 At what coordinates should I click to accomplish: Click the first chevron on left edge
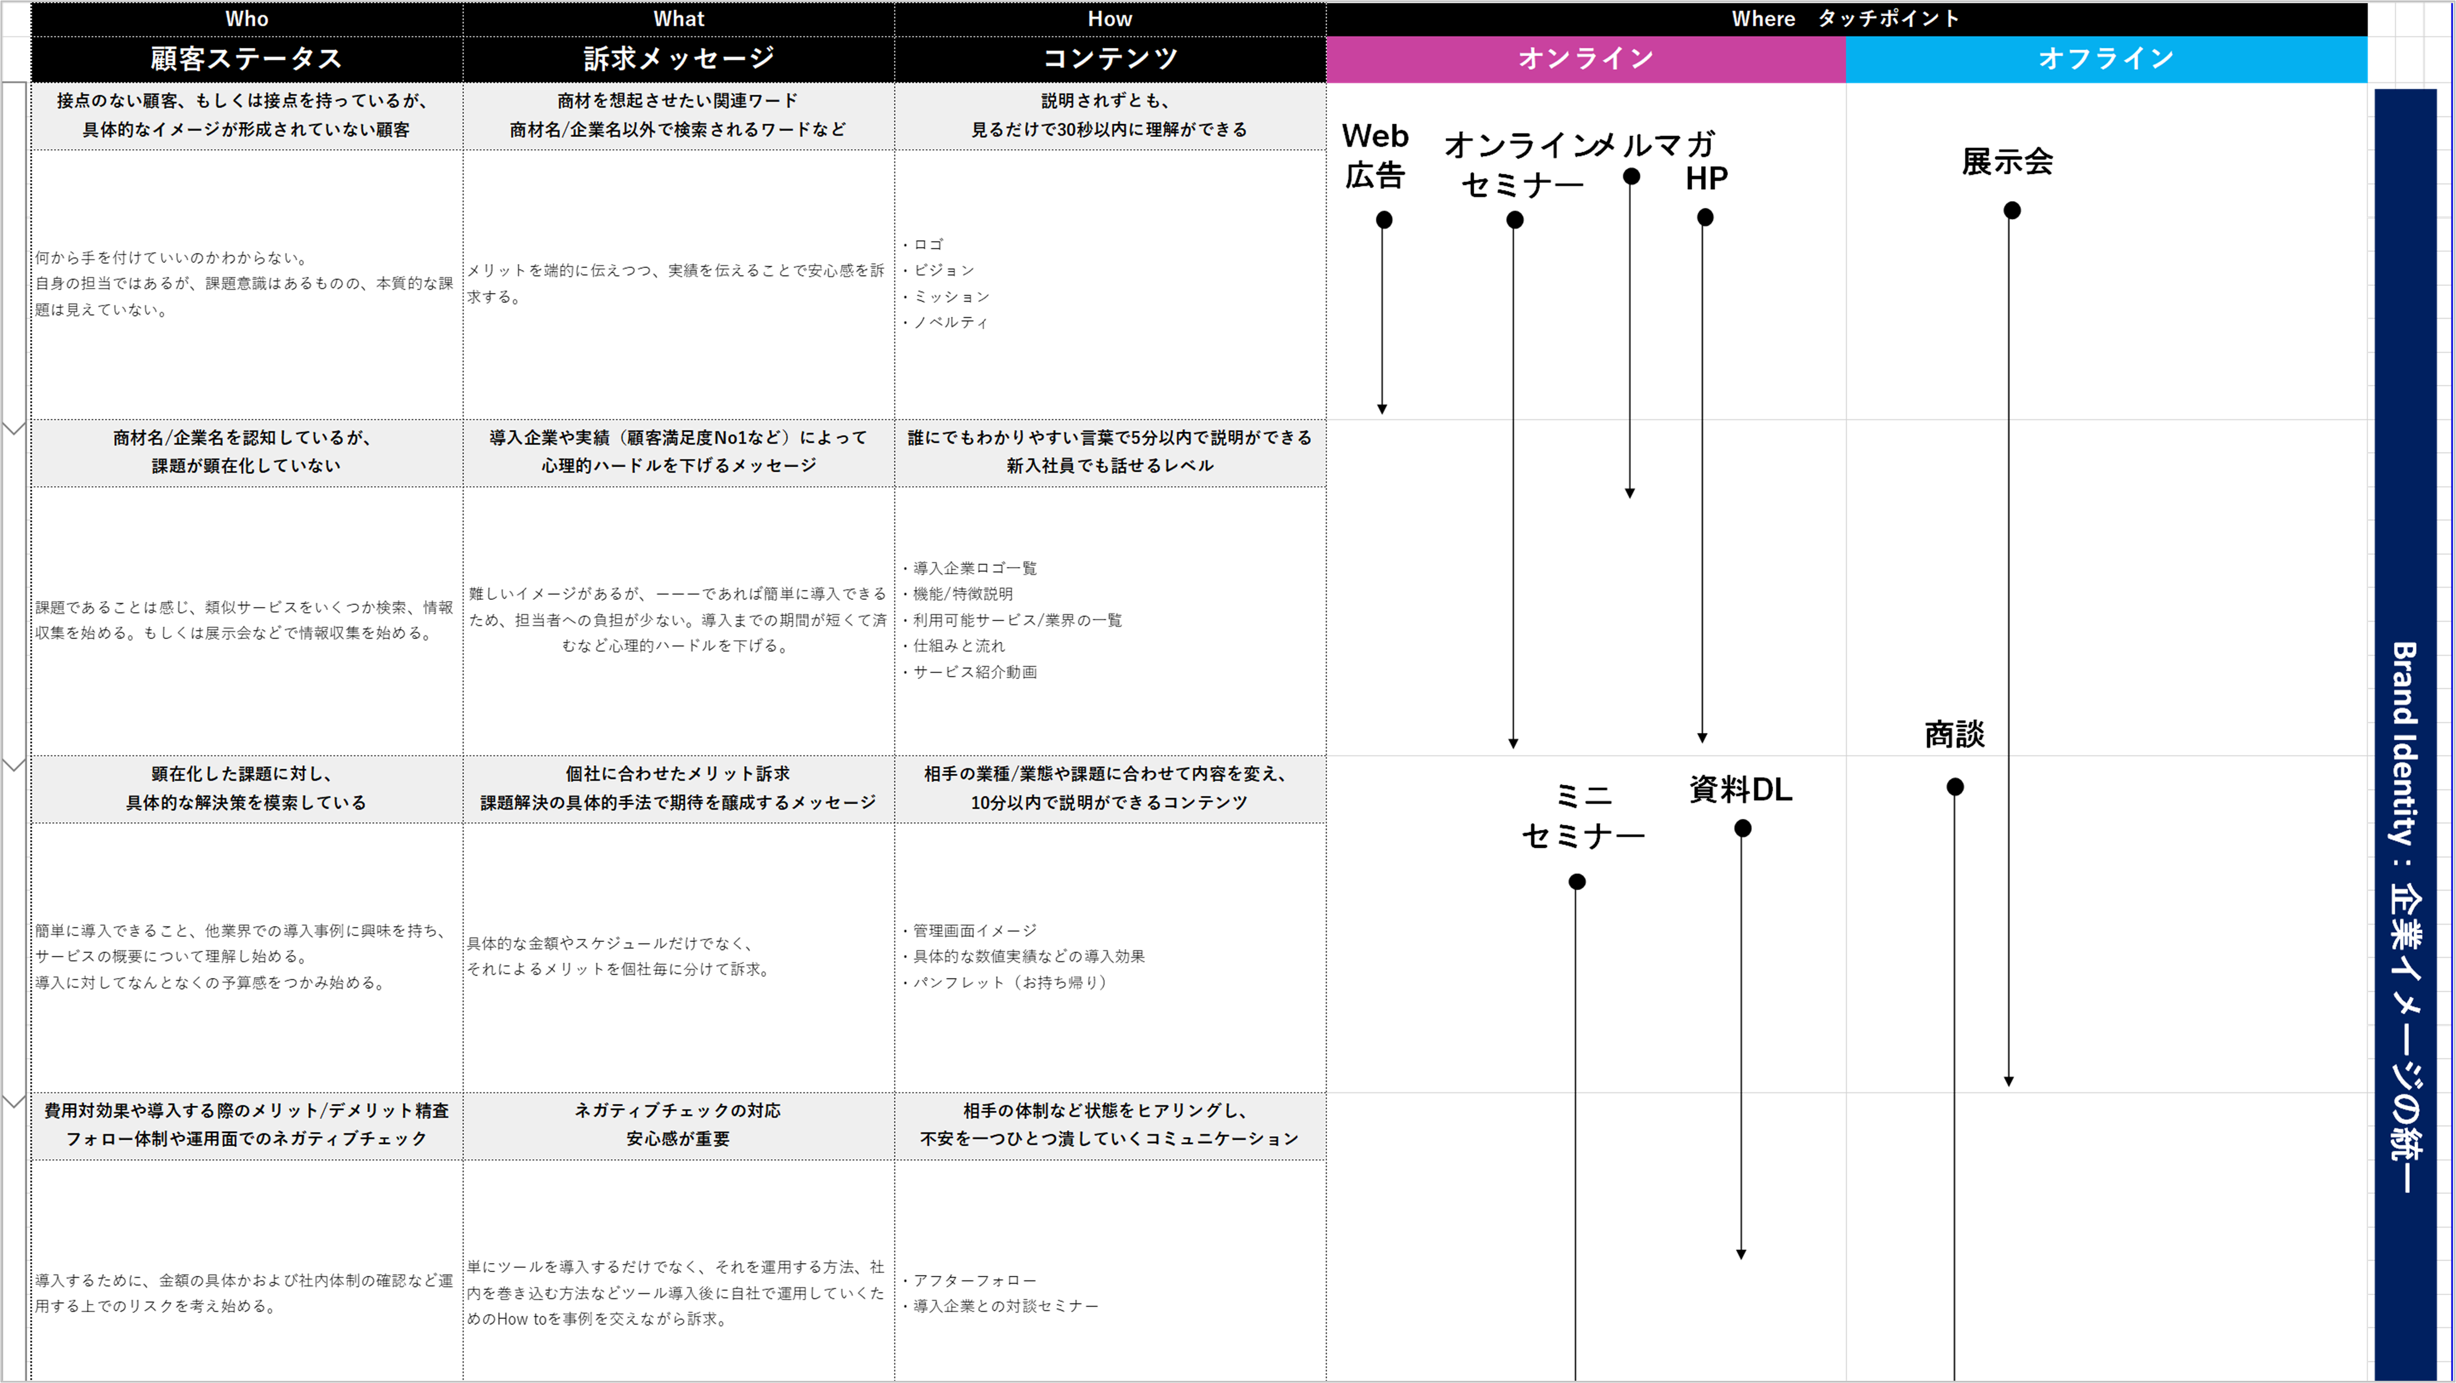coord(14,429)
